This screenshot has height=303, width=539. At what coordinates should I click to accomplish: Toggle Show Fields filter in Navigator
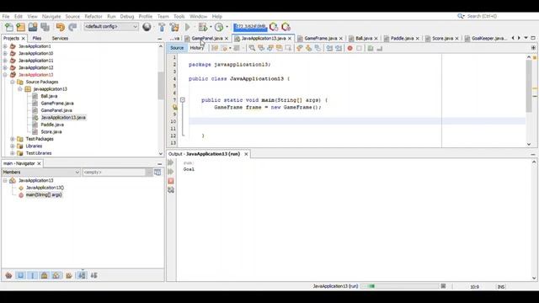tap(20, 275)
